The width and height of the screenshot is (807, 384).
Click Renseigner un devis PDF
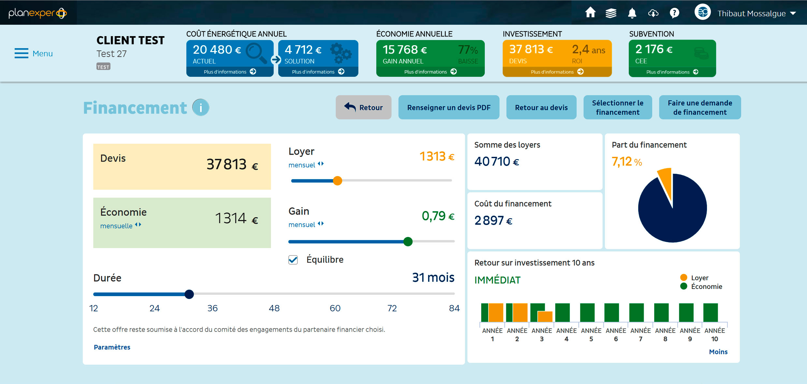pyautogui.click(x=449, y=107)
